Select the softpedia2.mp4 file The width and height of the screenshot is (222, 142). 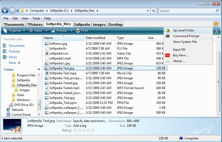(x=60, y=58)
